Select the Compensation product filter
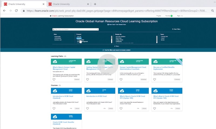The height and width of the screenshot is (129, 216). pos(80,40)
